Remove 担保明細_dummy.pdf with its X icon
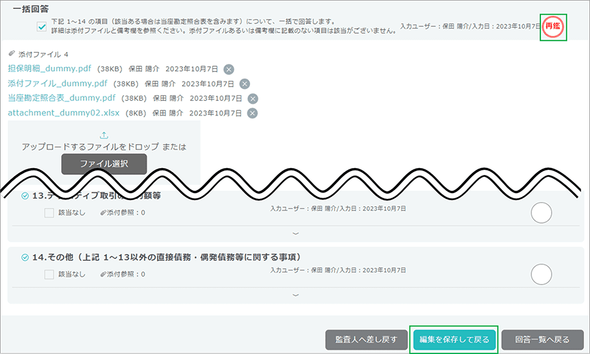The image size is (590, 354). coord(228,69)
